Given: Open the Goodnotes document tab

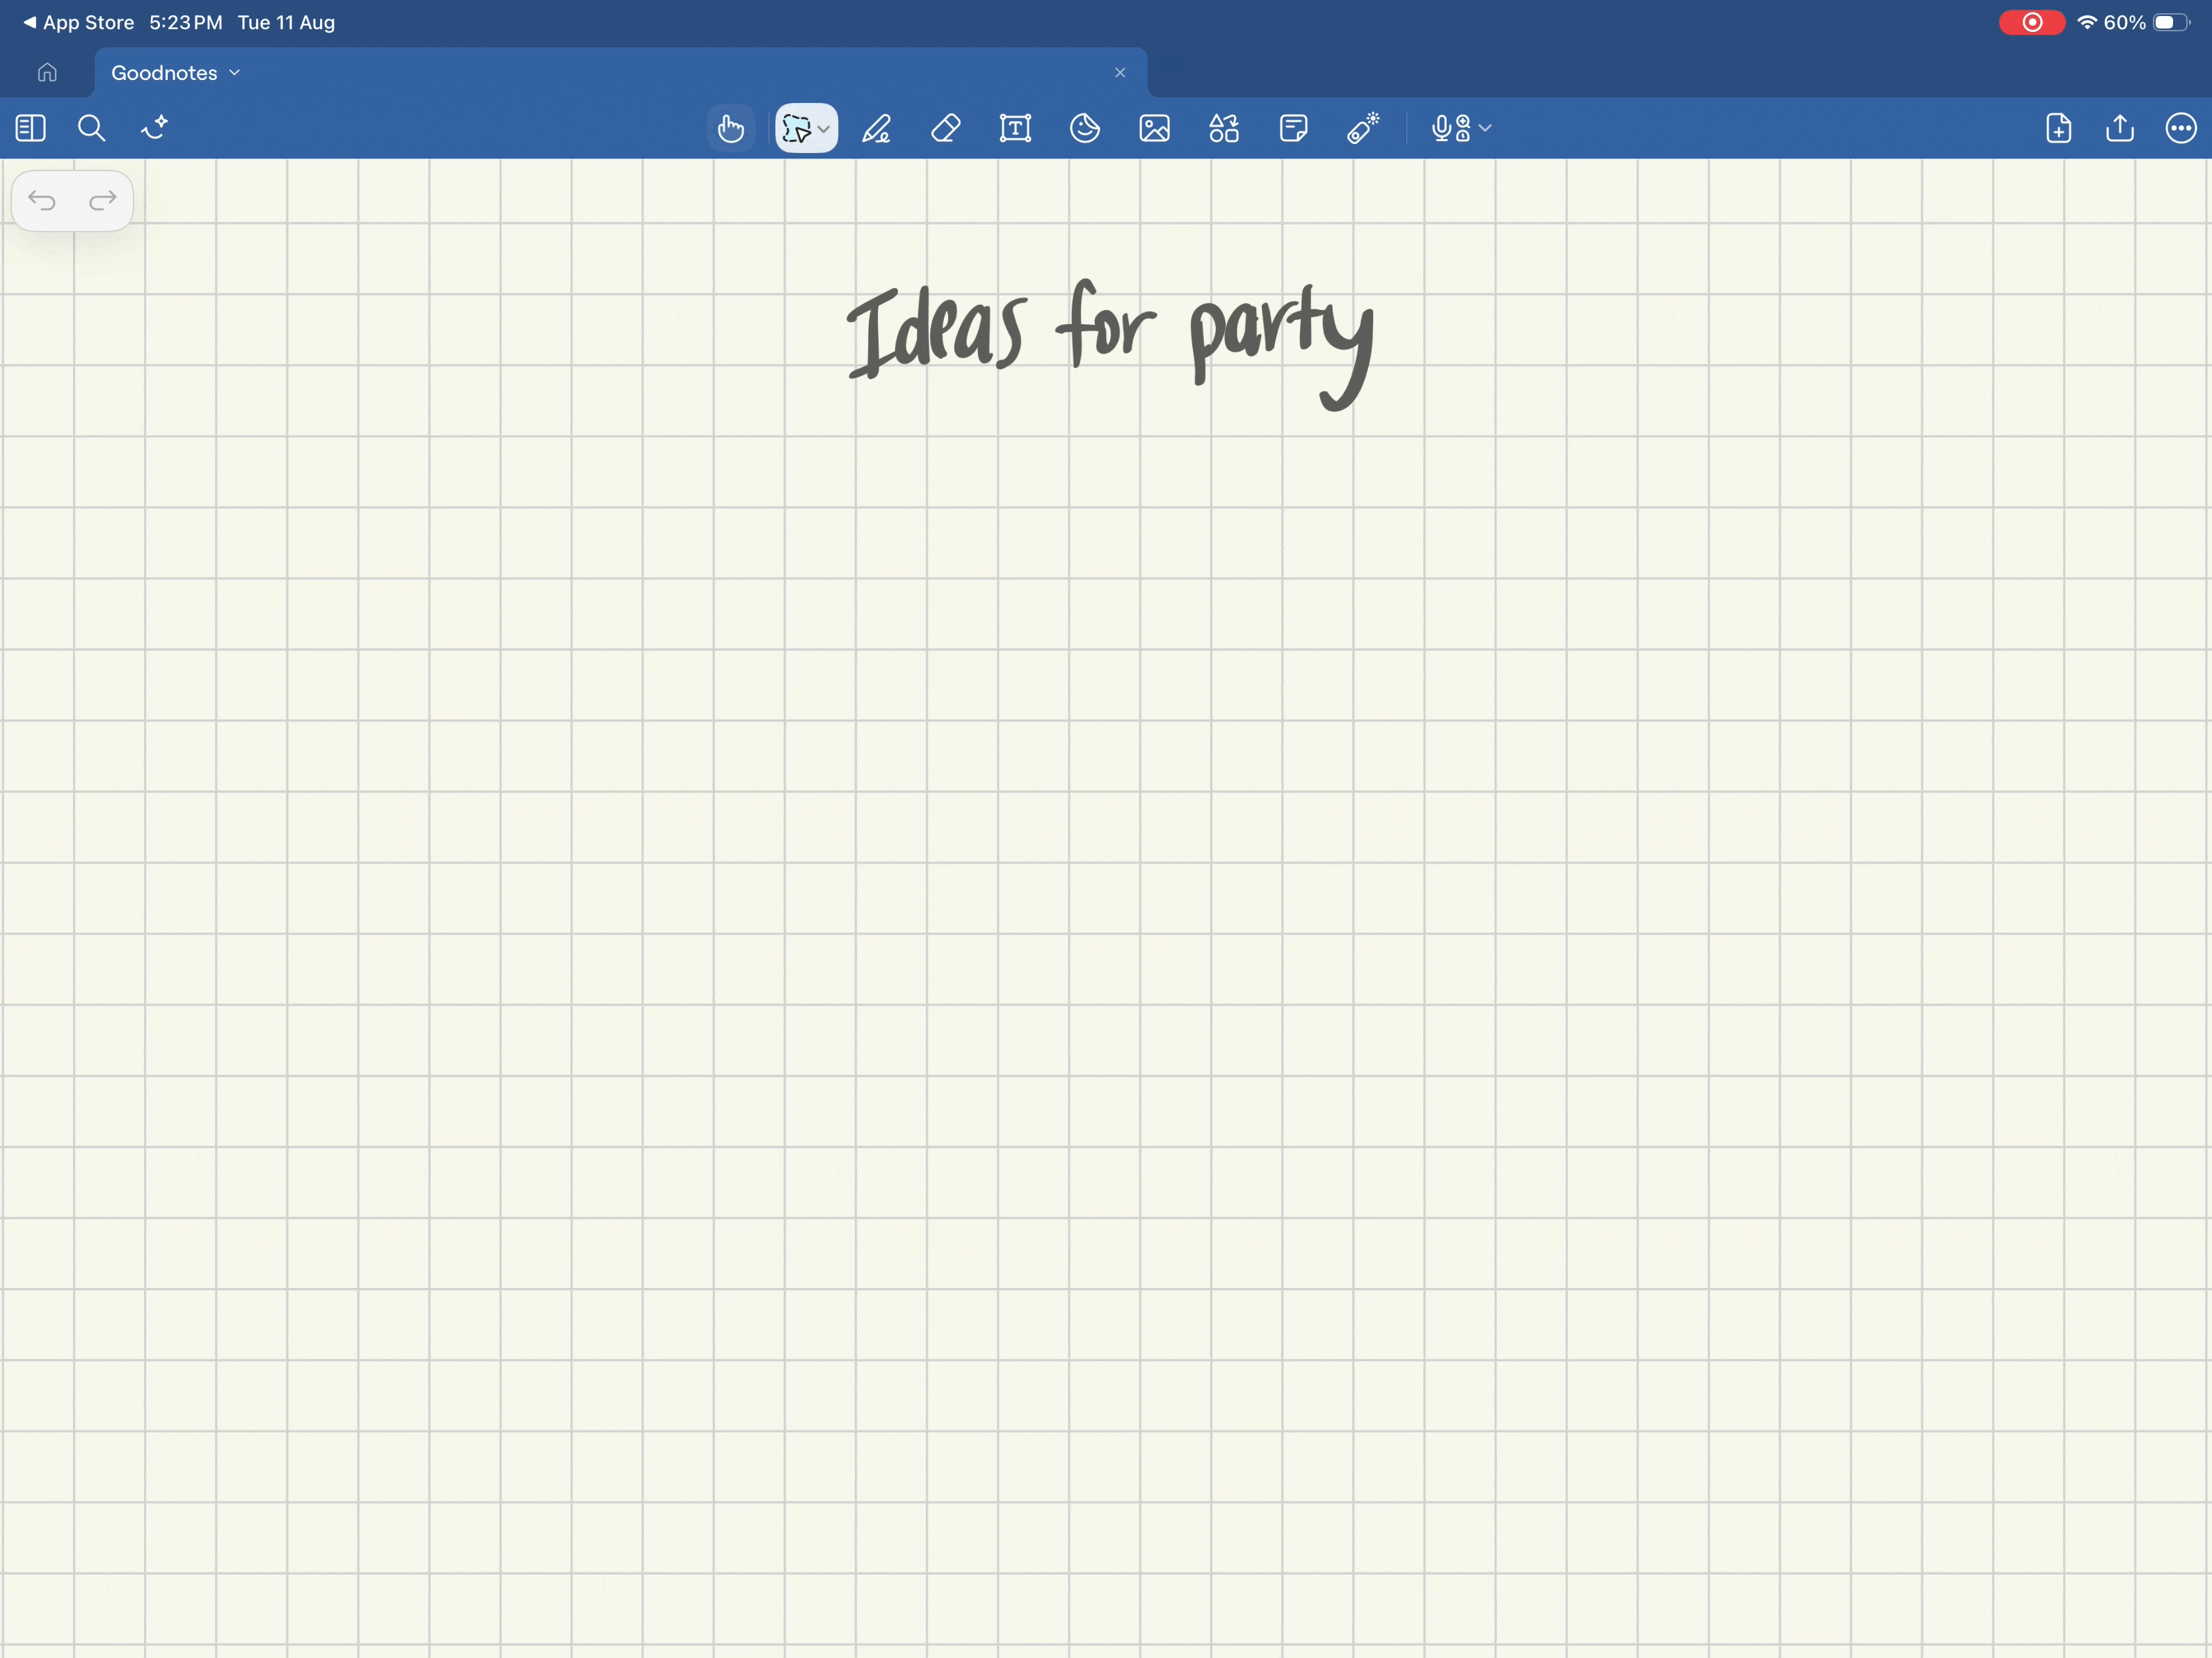Looking at the screenshot, I should [620, 73].
